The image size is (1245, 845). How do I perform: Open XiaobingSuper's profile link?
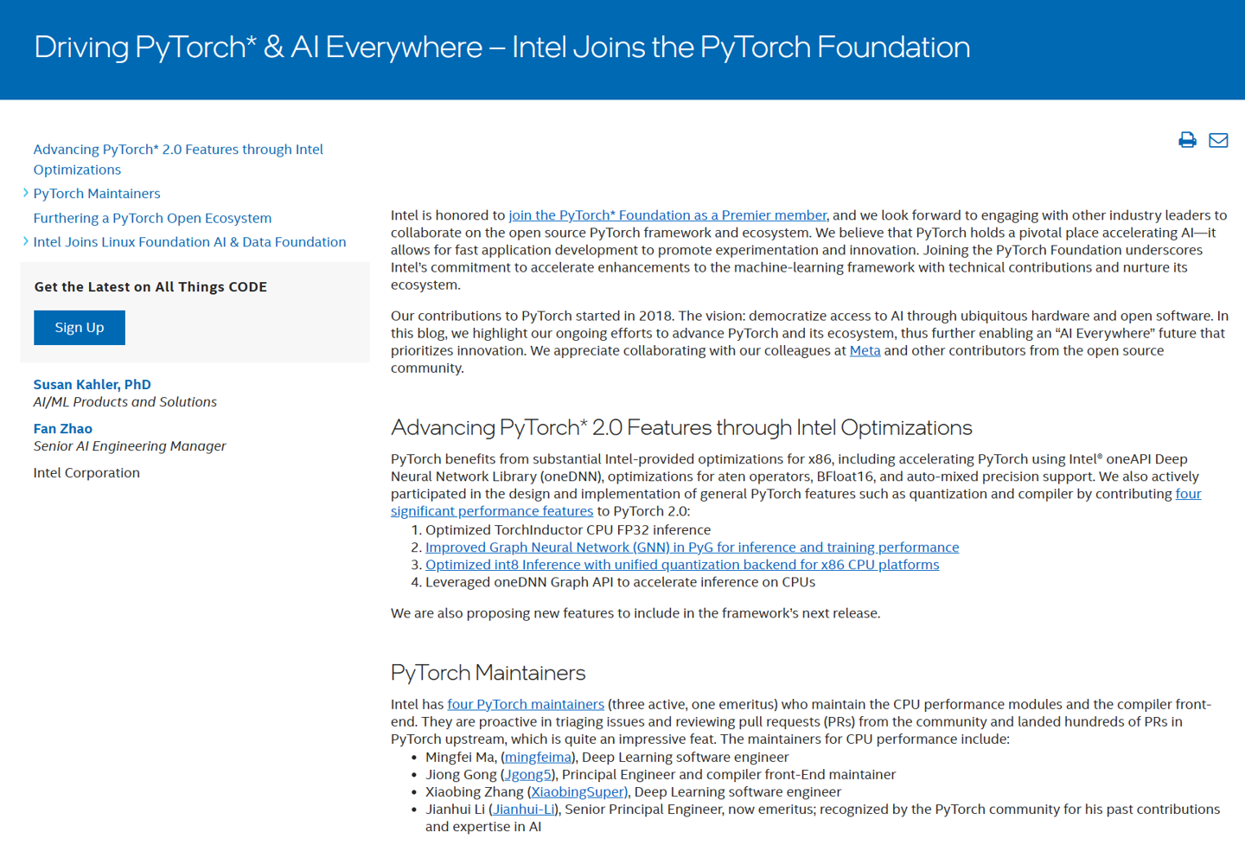(x=578, y=791)
